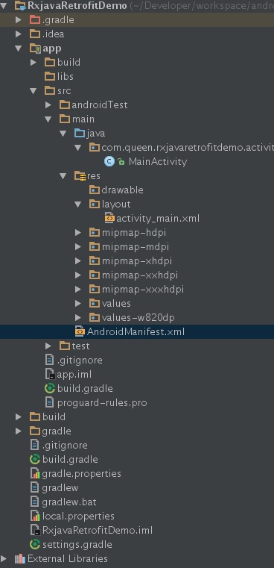274x568 pixels.
Task: Select gradlew.bat file
Action: pos(69,502)
